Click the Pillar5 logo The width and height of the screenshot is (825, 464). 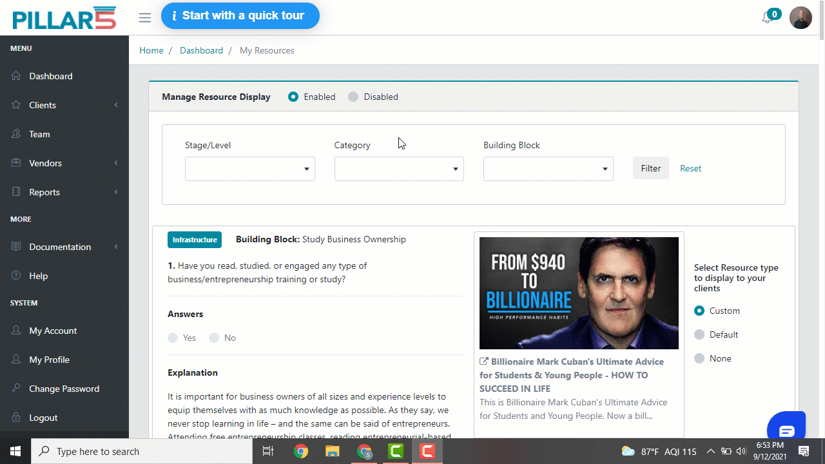(x=64, y=17)
